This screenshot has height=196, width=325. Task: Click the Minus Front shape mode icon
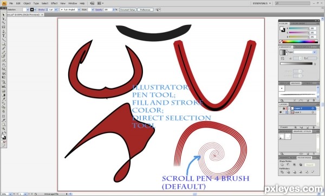tap(288, 165)
